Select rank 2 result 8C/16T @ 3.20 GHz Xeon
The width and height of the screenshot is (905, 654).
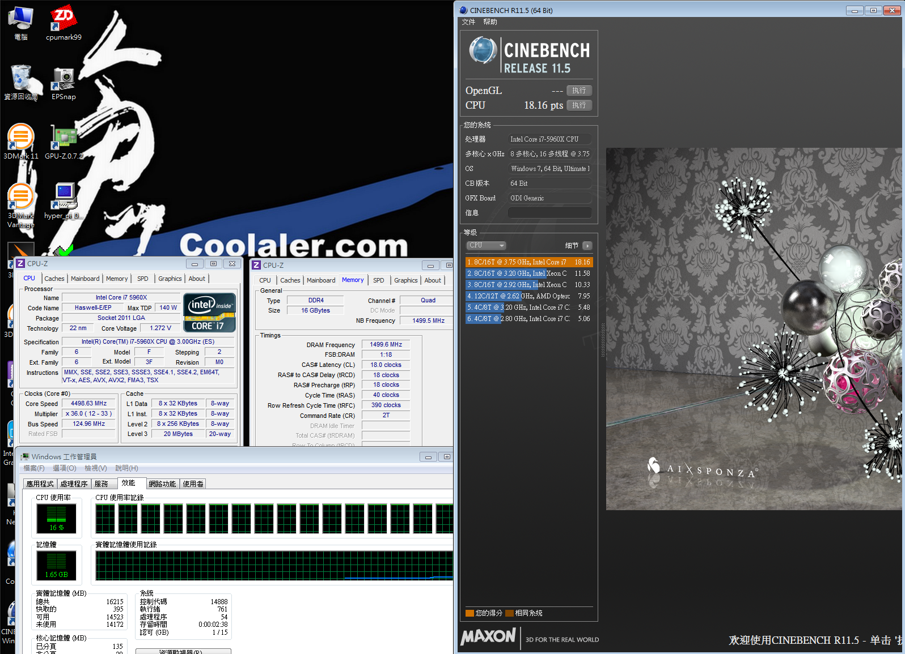click(x=529, y=273)
